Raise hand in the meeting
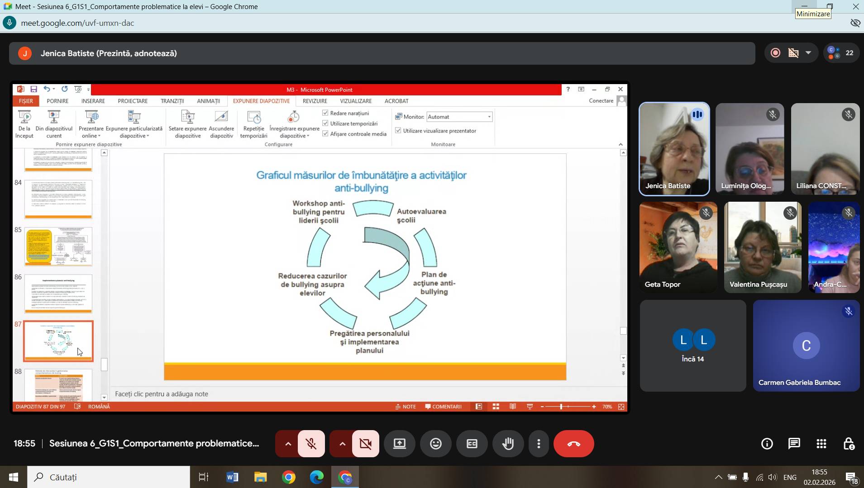The image size is (864, 488). [x=508, y=444]
